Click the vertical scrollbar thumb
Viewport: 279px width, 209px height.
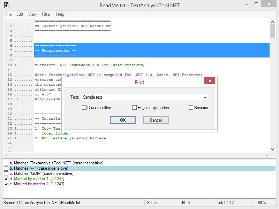point(272,31)
